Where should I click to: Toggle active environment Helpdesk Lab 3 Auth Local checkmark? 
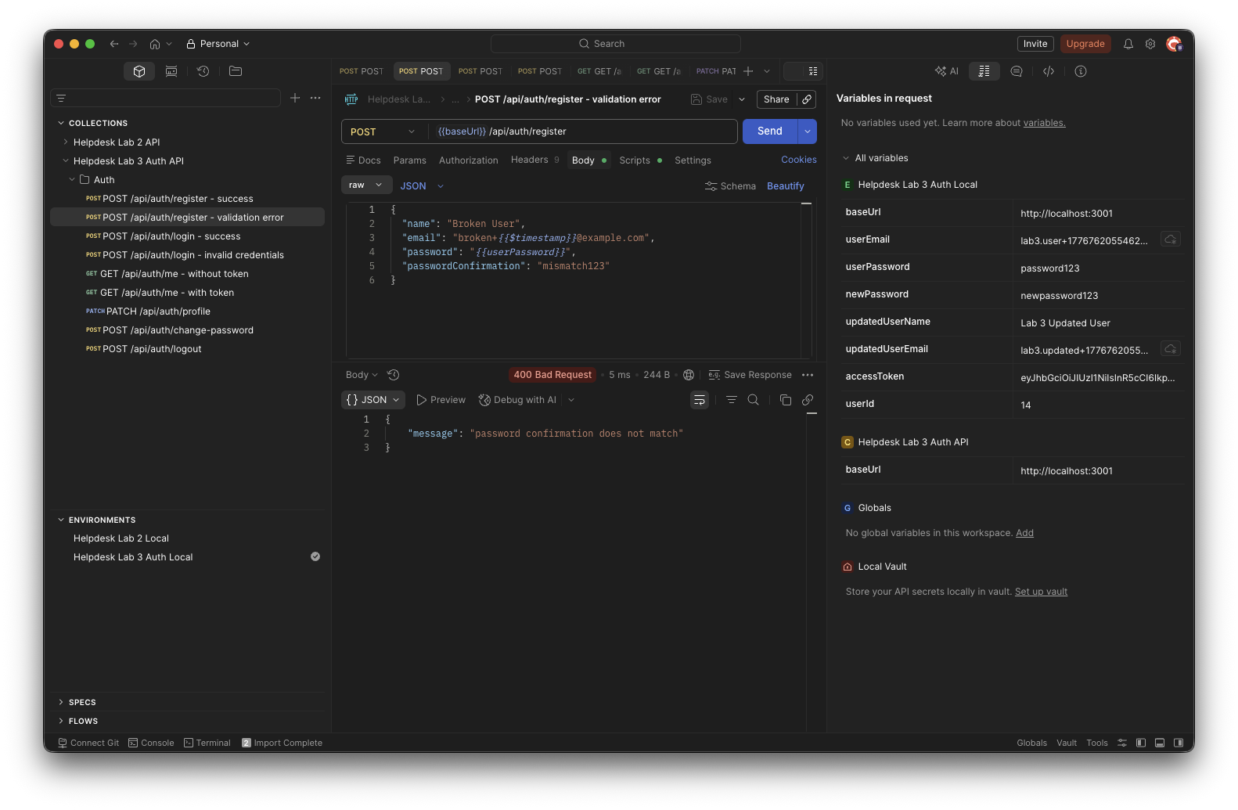click(x=315, y=556)
